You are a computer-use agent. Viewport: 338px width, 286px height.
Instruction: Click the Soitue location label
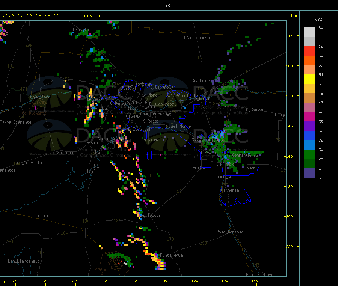click(199, 168)
